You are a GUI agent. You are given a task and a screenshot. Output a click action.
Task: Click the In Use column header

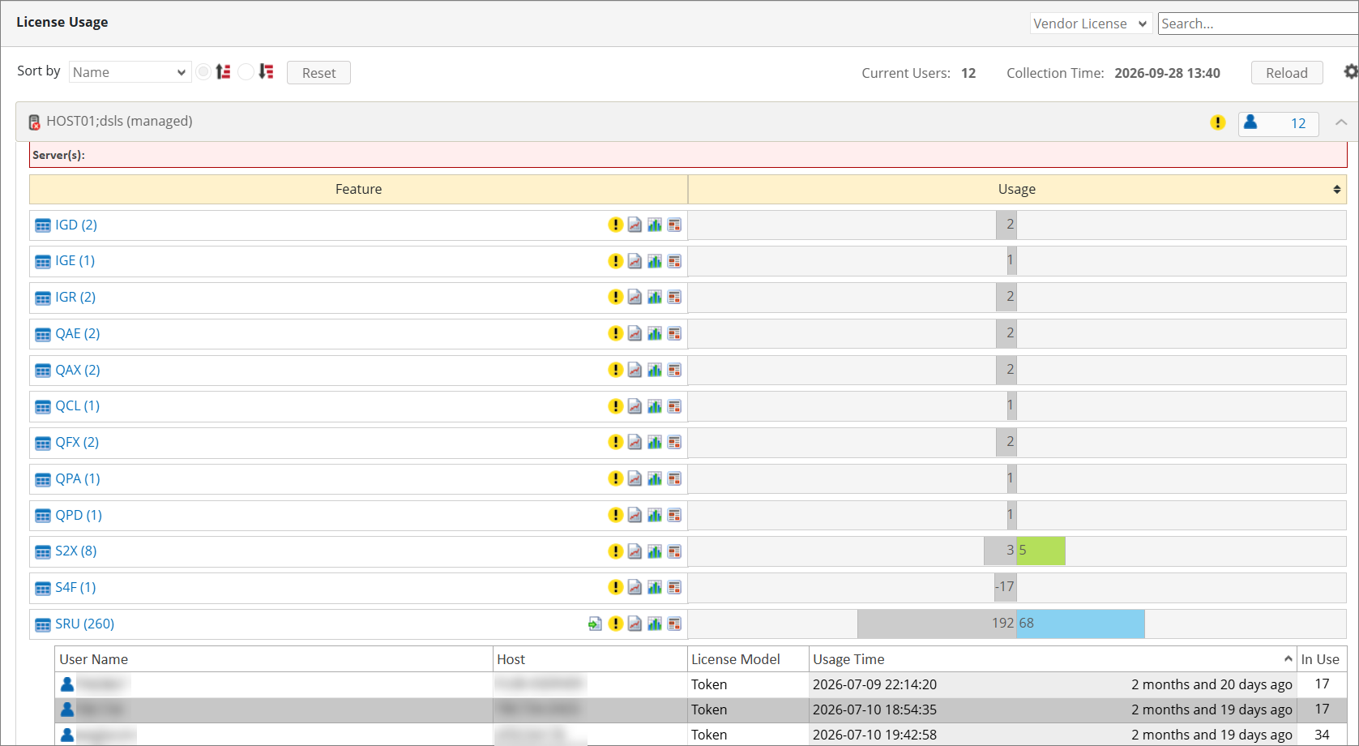pyautogui.click(x=1321, y=659)
